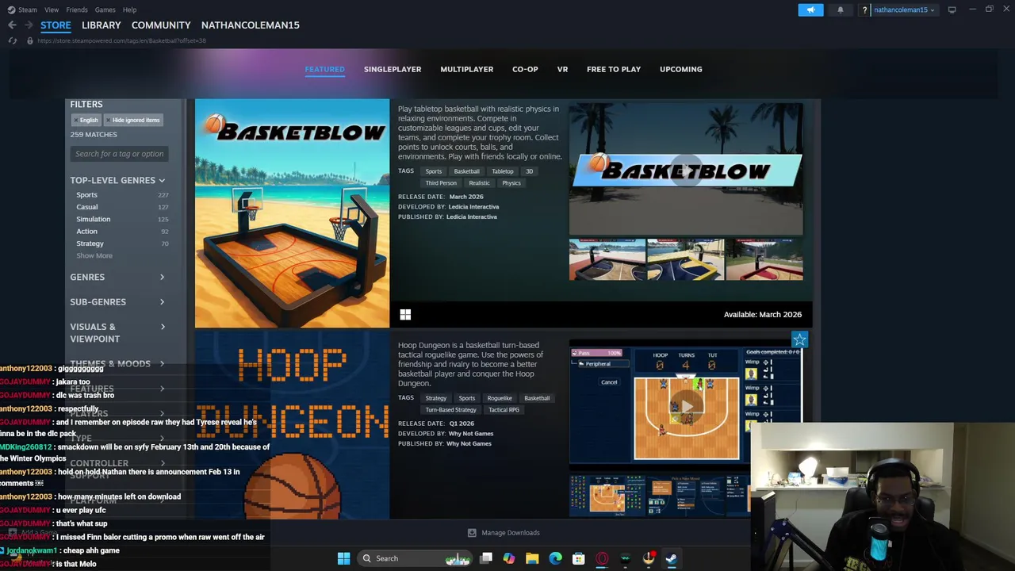
Task: Expand the Visuals & Viewpoint section
Action: pyautogui.click(x=117, y=332)
